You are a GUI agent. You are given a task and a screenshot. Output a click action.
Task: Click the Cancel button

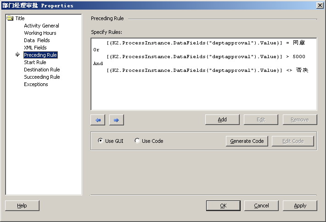click(x=261, y=206)
